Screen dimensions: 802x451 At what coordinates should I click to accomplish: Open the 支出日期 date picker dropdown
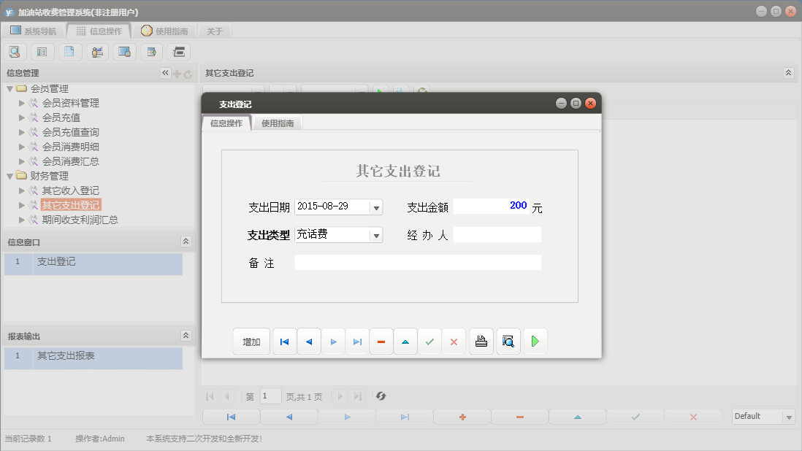377,207
